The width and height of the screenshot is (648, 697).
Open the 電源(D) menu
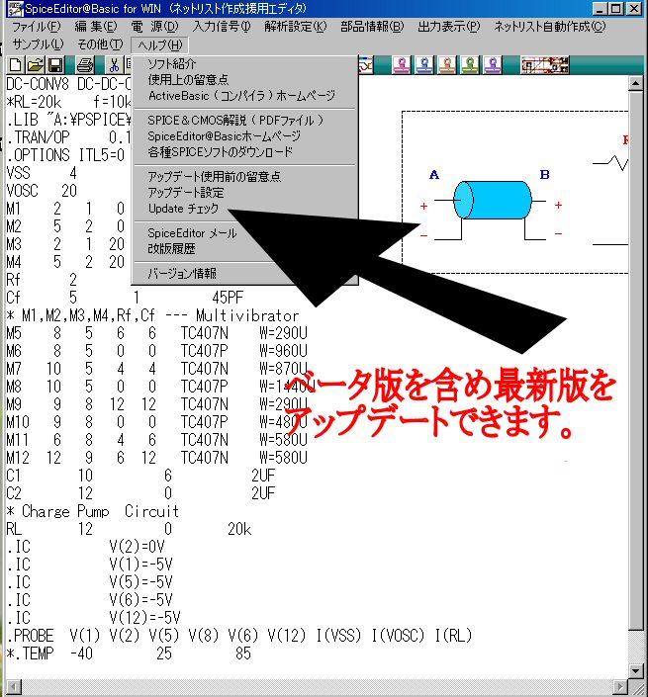(154, 27)
